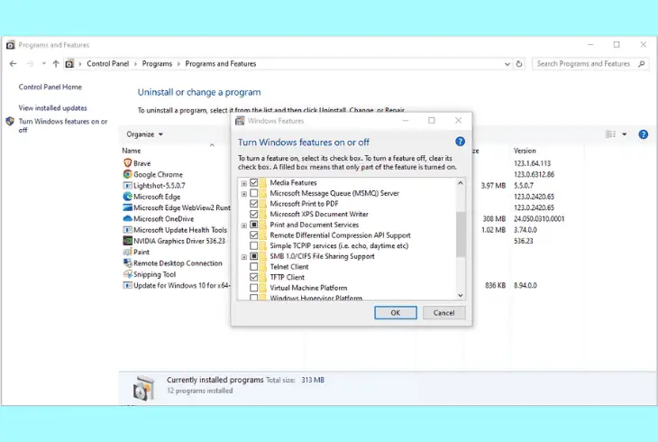The height and width of the screenshot is (442, 658).
Task: Click the Snipping Tool icon
Action: click(x=128, y=274)
